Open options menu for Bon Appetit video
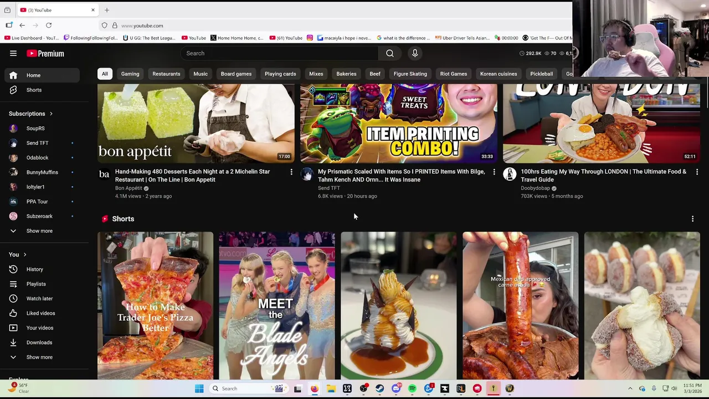 tap(291, 172)
